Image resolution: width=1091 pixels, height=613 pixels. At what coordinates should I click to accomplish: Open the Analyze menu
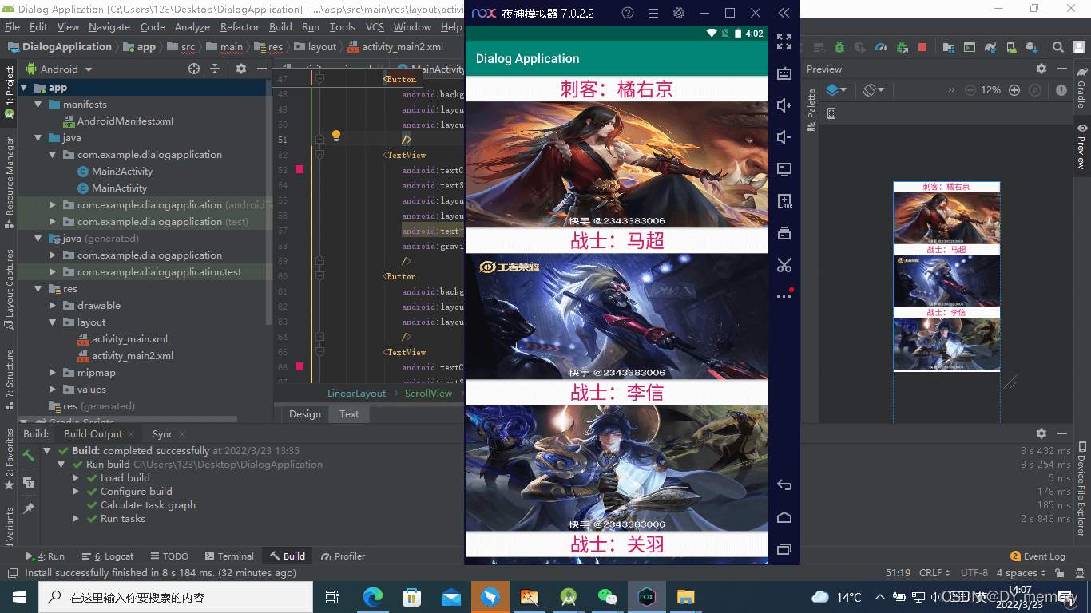click(192, 26)
